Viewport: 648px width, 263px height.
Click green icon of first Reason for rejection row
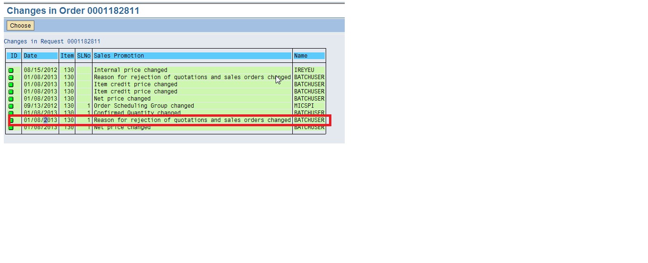click(x=11, y=78)
